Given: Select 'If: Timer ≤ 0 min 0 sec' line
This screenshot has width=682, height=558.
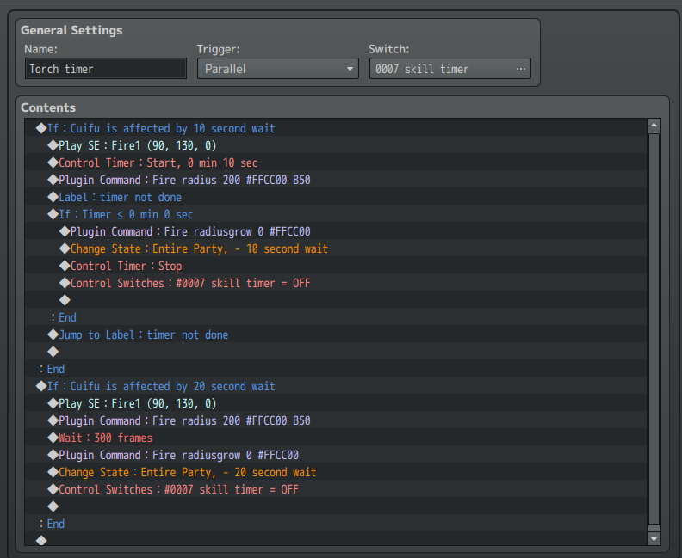Looking at the screenshot, I should tap(335, 214).
